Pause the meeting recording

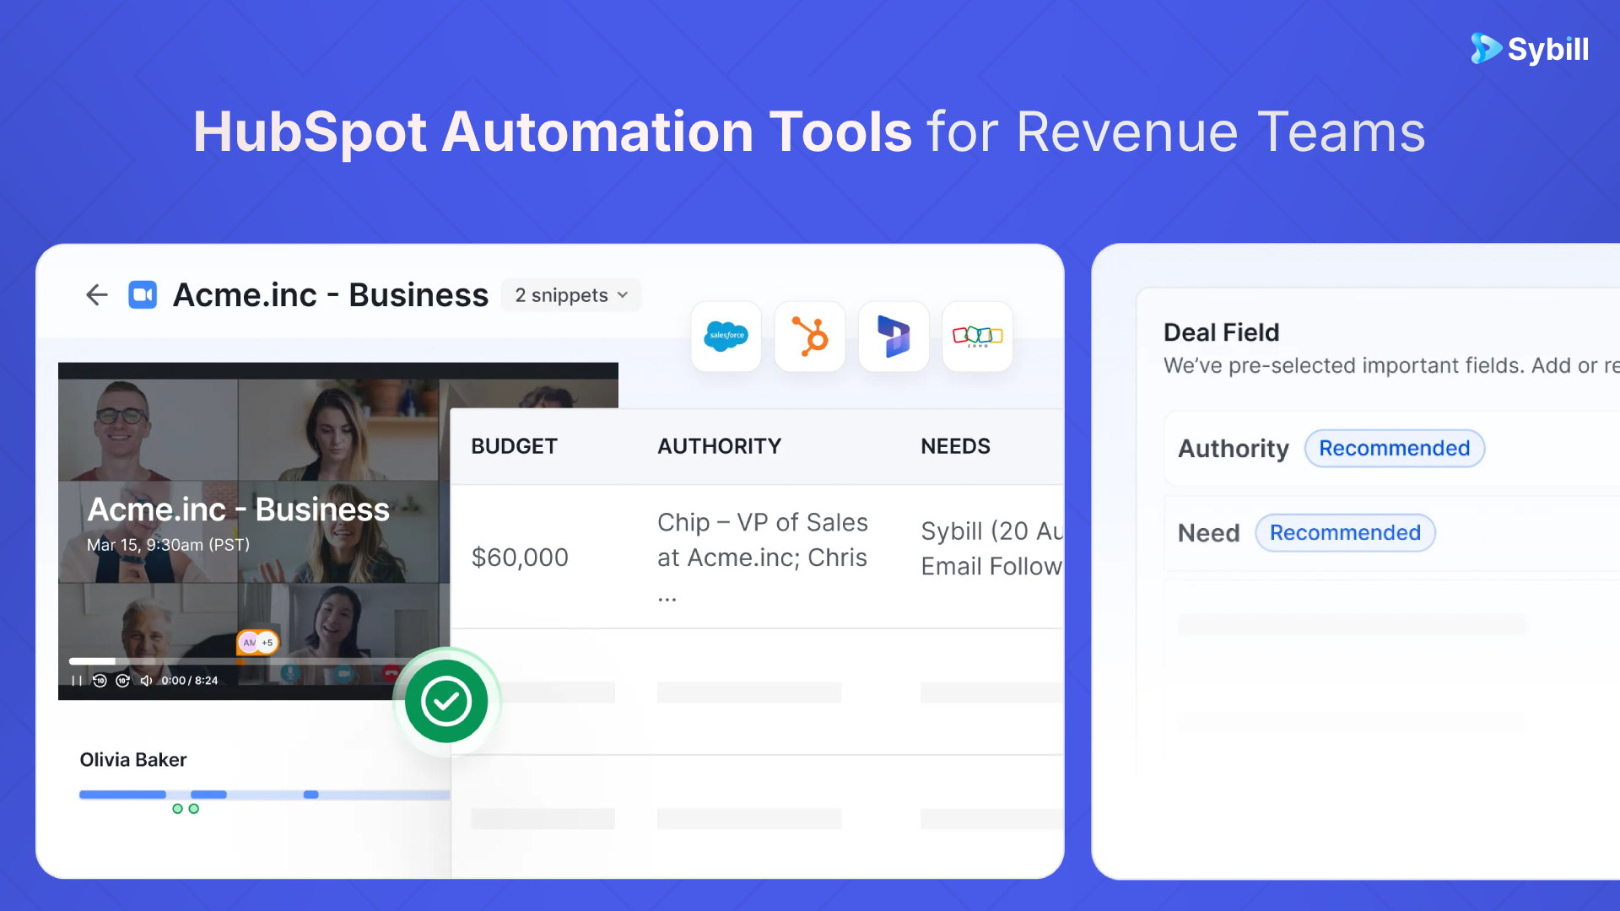pos(77,681)
